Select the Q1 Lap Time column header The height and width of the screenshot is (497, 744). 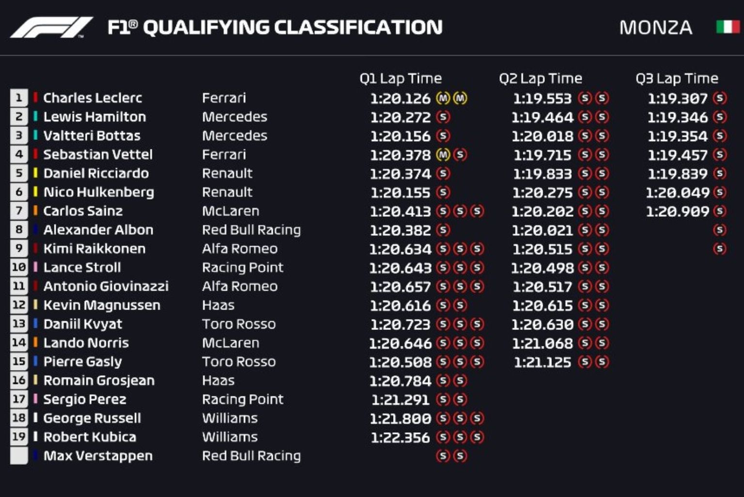click(401, 78)
